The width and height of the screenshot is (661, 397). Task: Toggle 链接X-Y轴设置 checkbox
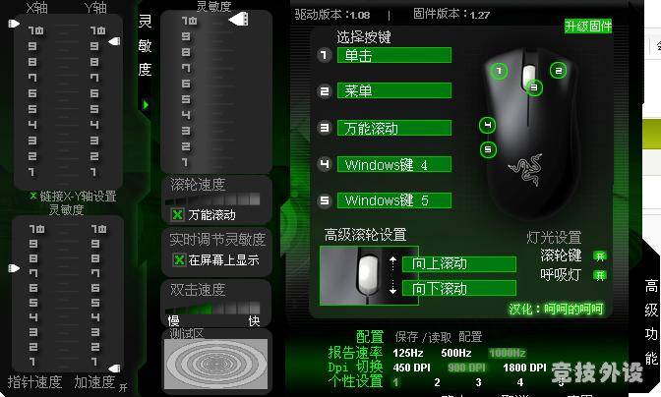pyautogui.click(x=33, y=196)
